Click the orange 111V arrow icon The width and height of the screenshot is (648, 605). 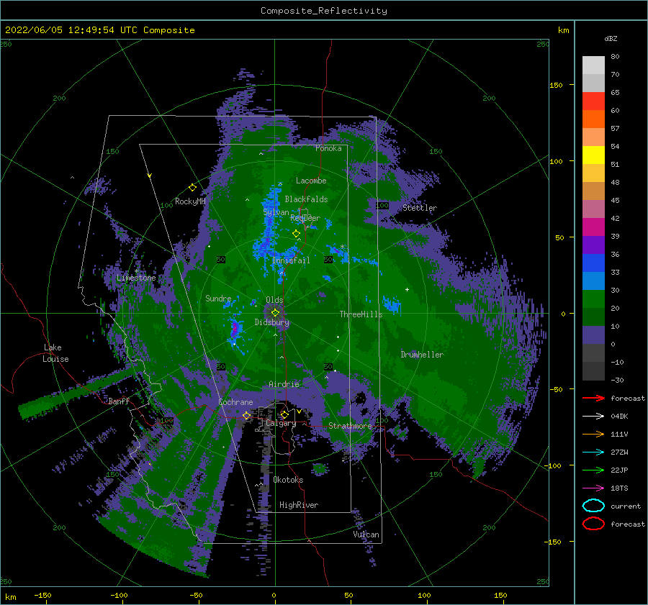point(593,434)
